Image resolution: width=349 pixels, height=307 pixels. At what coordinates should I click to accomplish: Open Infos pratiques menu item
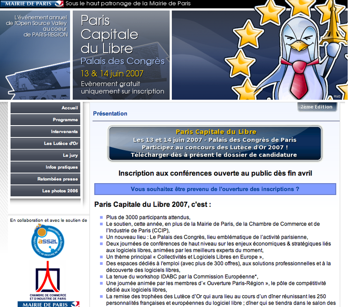click(45, 167)
